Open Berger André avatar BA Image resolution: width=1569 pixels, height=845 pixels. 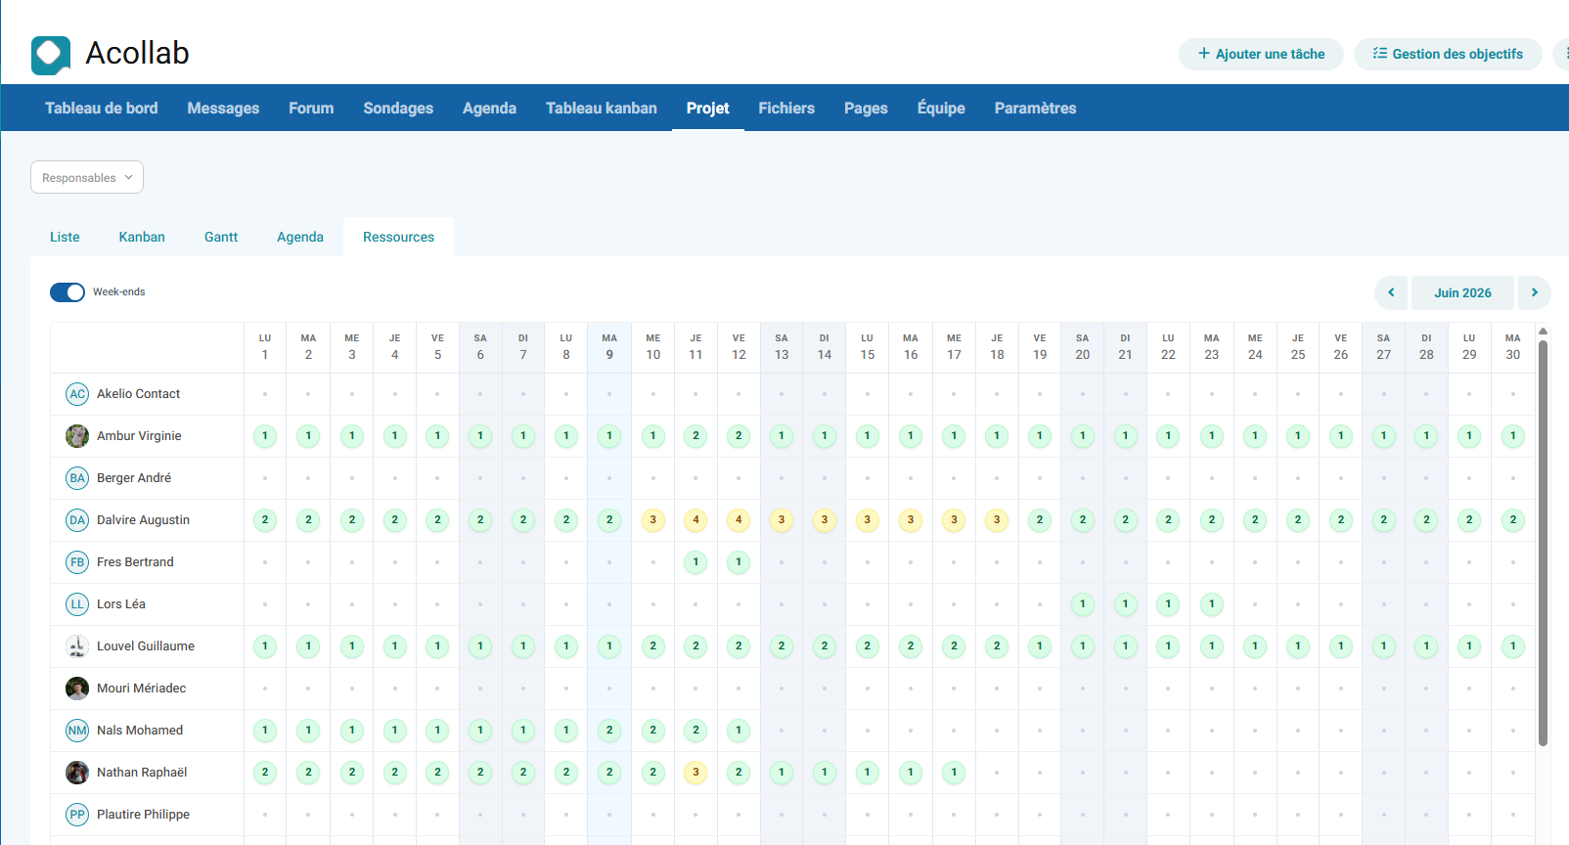point(77,478)
